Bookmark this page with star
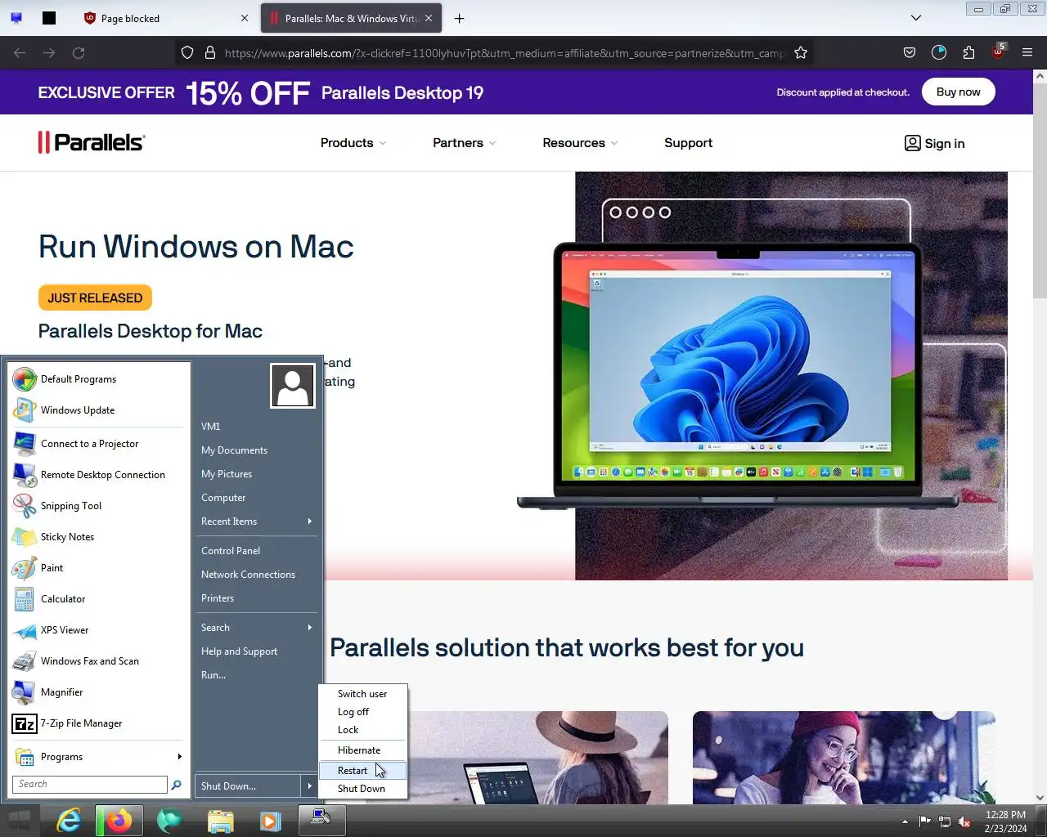 coord(801,52)
